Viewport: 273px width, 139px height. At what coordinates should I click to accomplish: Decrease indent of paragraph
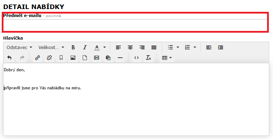[x=209, y=47]
